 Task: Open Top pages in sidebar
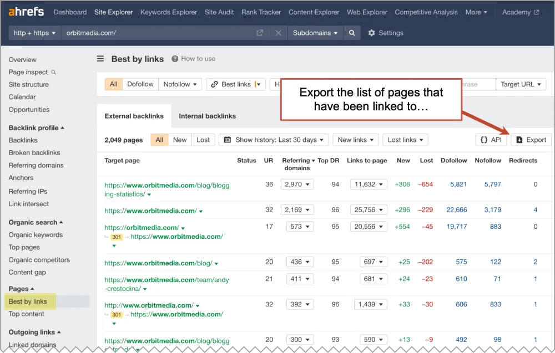tap(24, 247)
